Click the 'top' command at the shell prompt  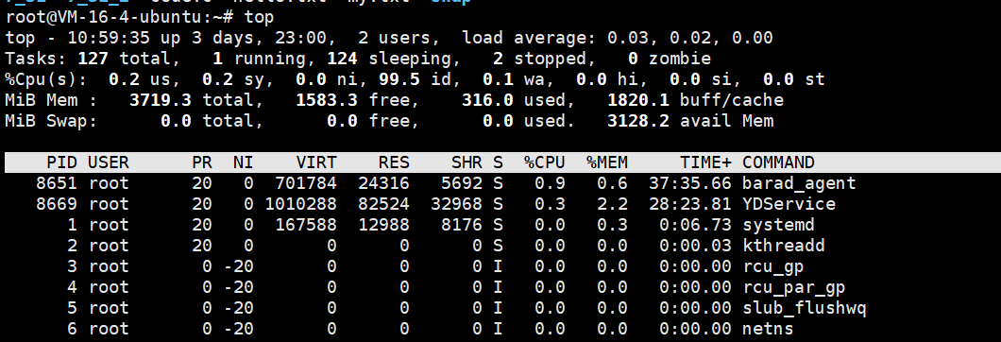[x=259, y=18]
